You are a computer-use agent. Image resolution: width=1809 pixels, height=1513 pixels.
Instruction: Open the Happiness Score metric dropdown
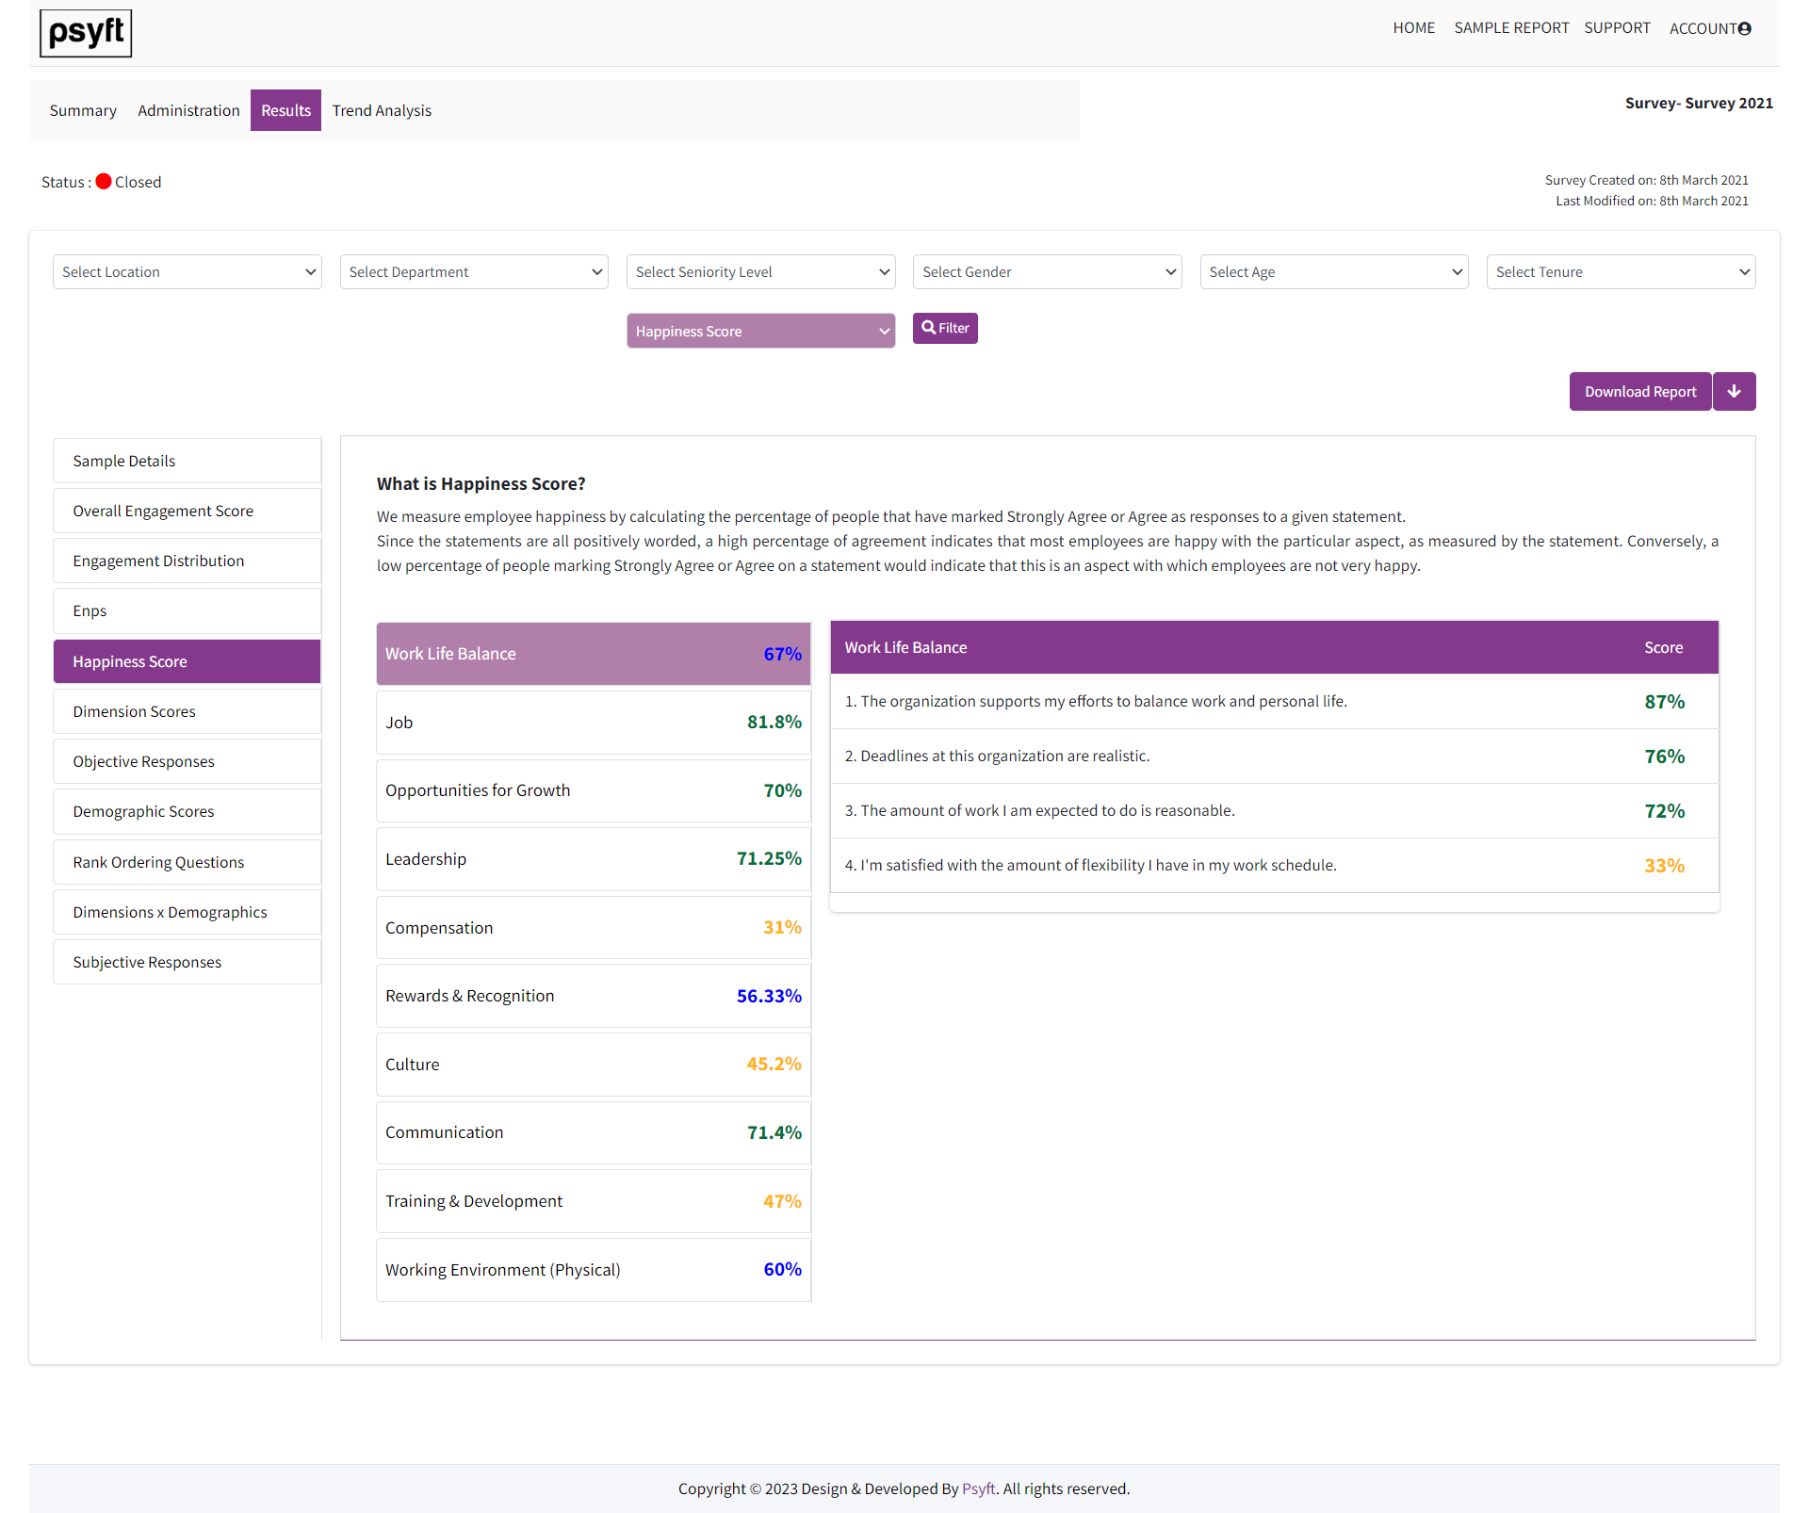[760, 331]
